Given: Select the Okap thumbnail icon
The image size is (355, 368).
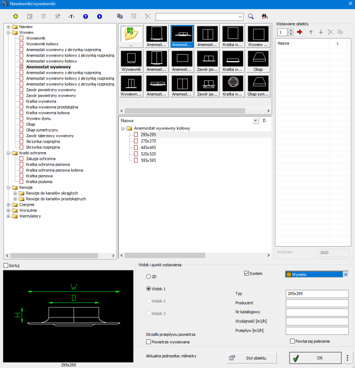Looking at the screenshot, I should (x=258, y=61).
